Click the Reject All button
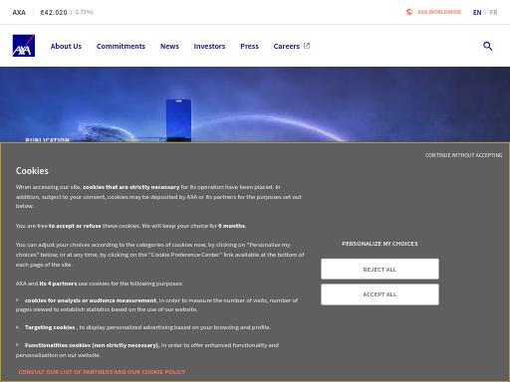Screen dimensions: 510x382 380,269
